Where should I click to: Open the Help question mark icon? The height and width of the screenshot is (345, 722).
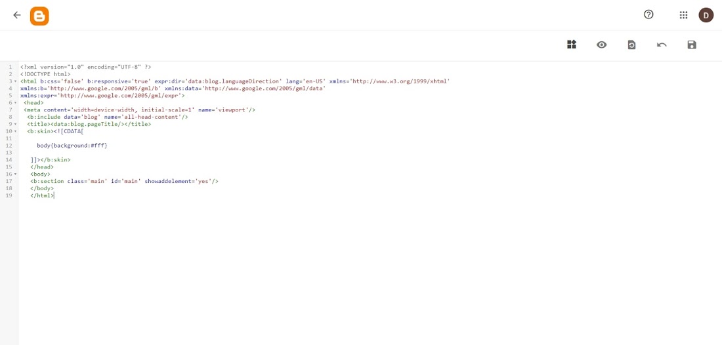pos(648,14)
